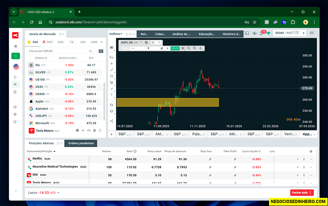Show more market category tabs
The height and width of the screenshot is (206, 328).
coord(102,42)
